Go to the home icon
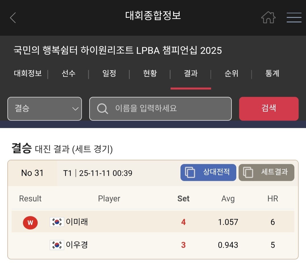This screenshot has width=306, height=265. pyautogui.click(x=268, y=18)
